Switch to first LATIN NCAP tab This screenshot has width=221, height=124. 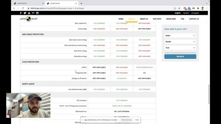(28, 3)
